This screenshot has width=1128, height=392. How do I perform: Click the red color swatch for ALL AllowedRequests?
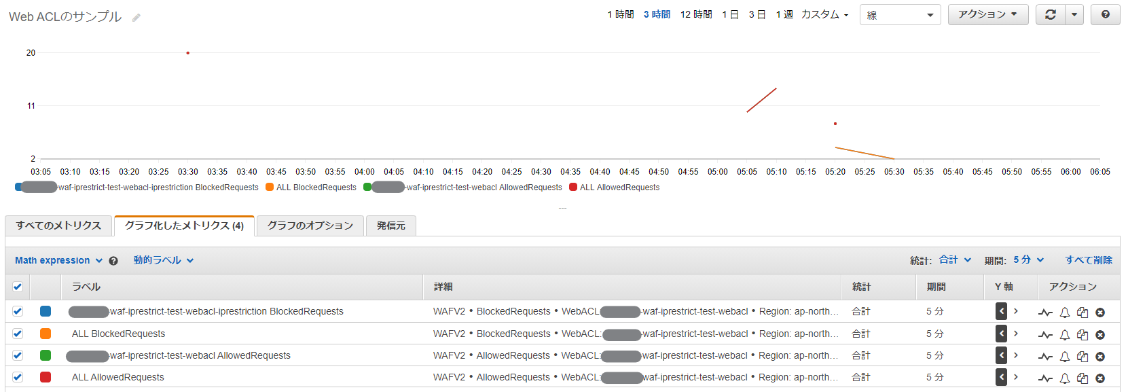[x=46, y=377]
